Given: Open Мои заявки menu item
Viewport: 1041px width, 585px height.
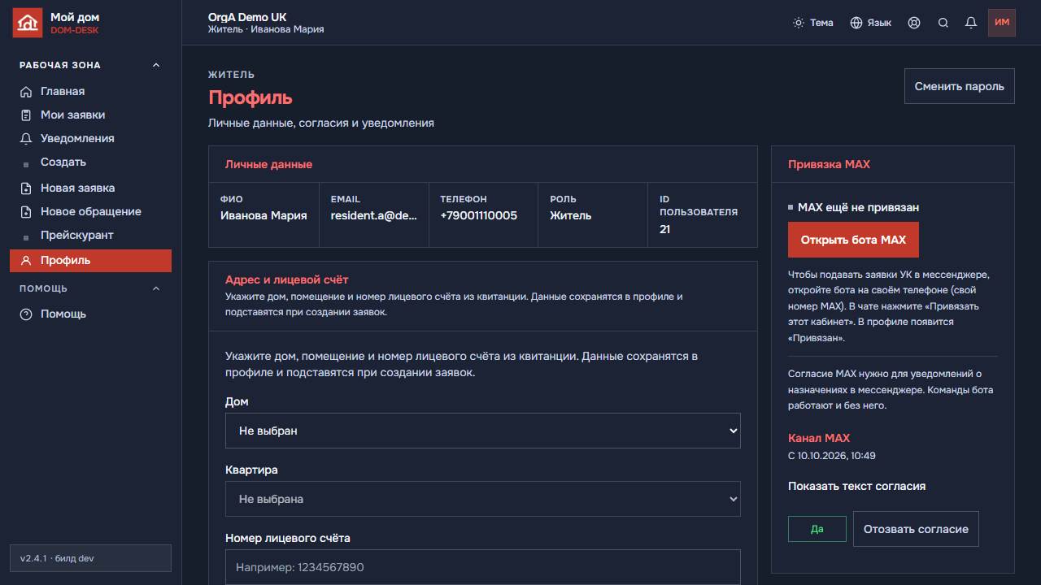Looking at the screenshot, I should point(90,115).
